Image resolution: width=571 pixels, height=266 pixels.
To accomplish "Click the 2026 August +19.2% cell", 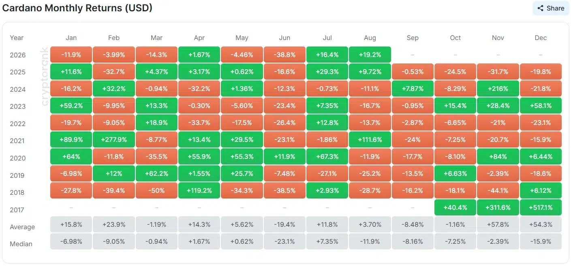I will (370, 55).
